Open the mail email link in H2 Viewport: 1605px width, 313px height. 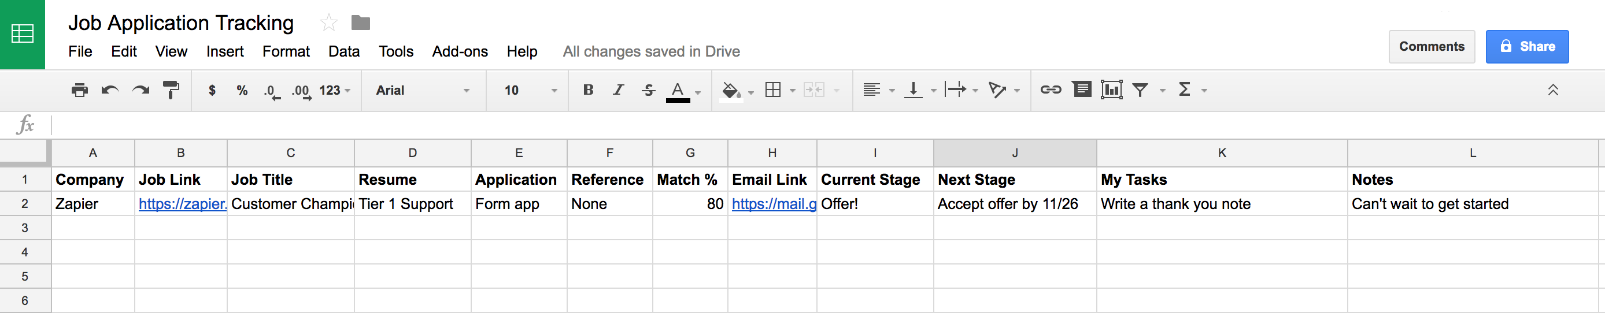pos(774,204)
